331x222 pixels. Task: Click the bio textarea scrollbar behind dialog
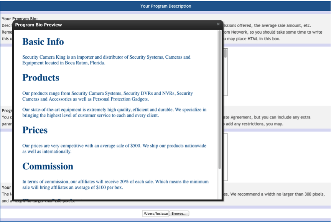(x=226, y=53)
